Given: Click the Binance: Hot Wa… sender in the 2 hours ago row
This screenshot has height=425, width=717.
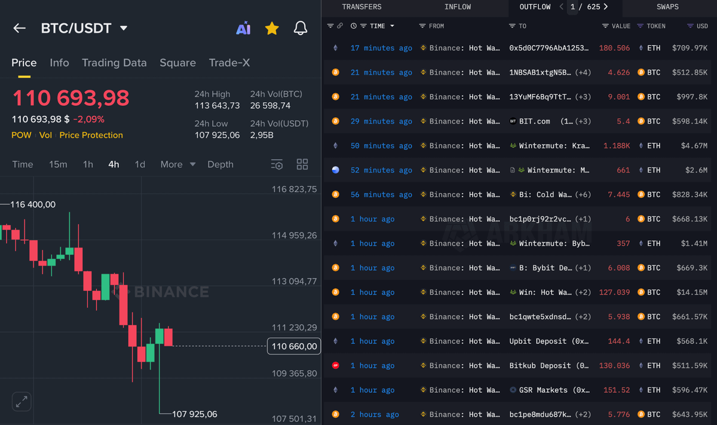Looking at the screenshot, I should [461, 415].
